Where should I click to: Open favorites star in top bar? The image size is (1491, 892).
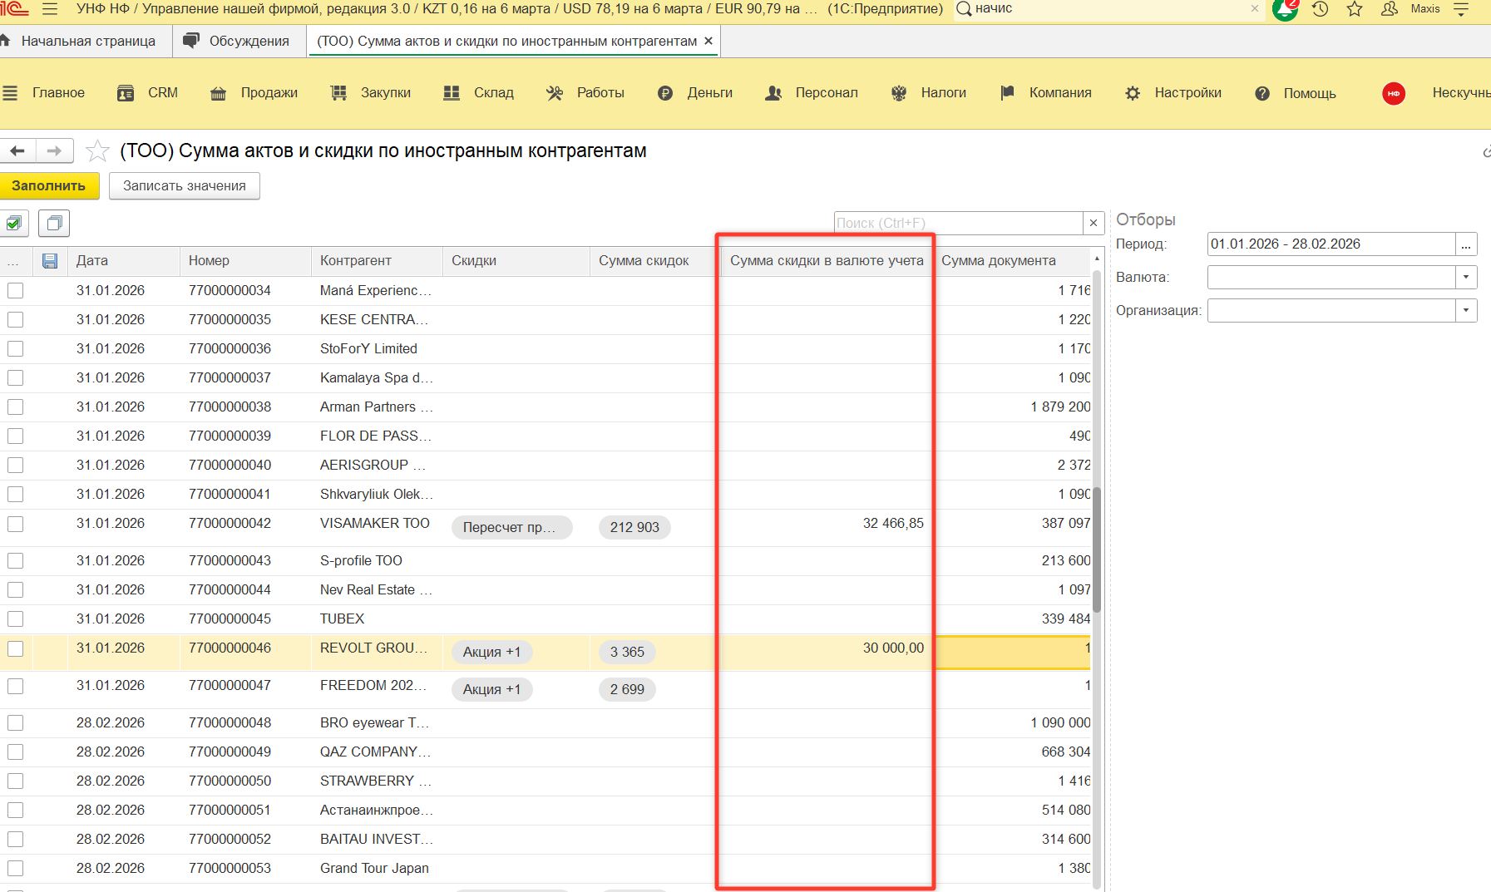pos(1355,9)
